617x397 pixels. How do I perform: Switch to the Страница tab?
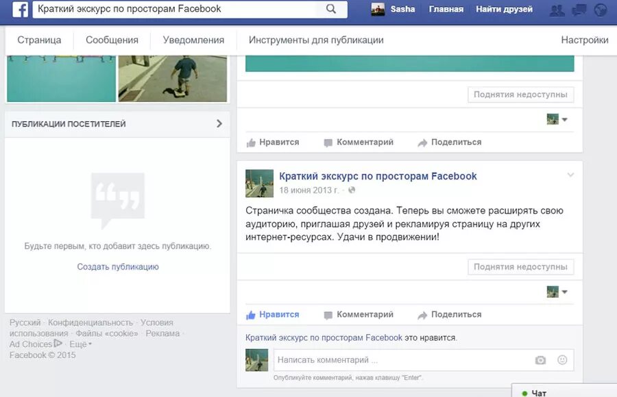(39, 40)
